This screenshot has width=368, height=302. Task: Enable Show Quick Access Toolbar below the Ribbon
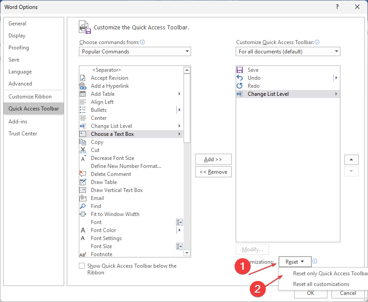tap(82, 266)
